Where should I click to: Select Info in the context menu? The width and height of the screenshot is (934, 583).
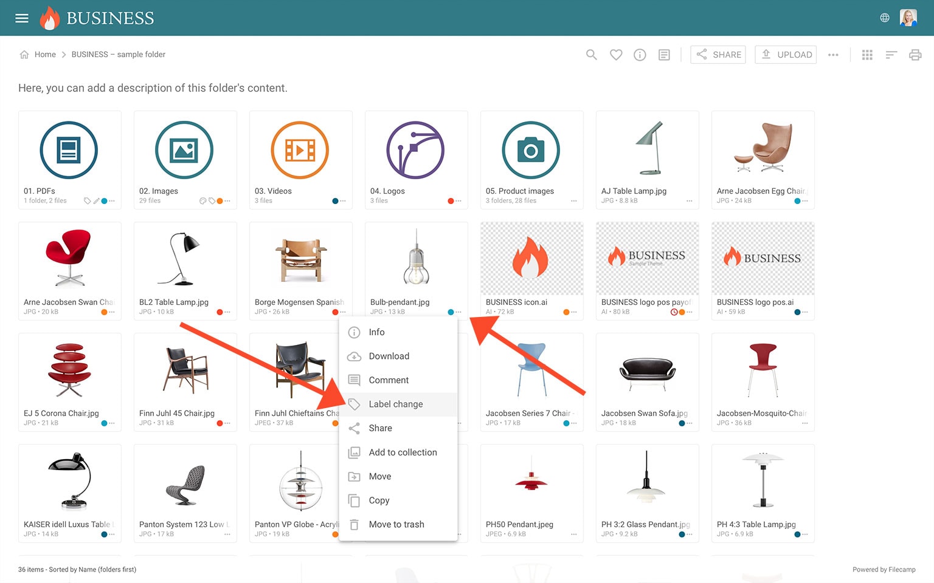tap(398, 332)
